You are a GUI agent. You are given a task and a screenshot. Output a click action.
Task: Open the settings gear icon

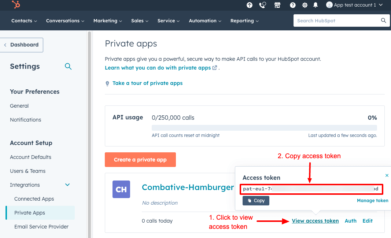[305, 5]
